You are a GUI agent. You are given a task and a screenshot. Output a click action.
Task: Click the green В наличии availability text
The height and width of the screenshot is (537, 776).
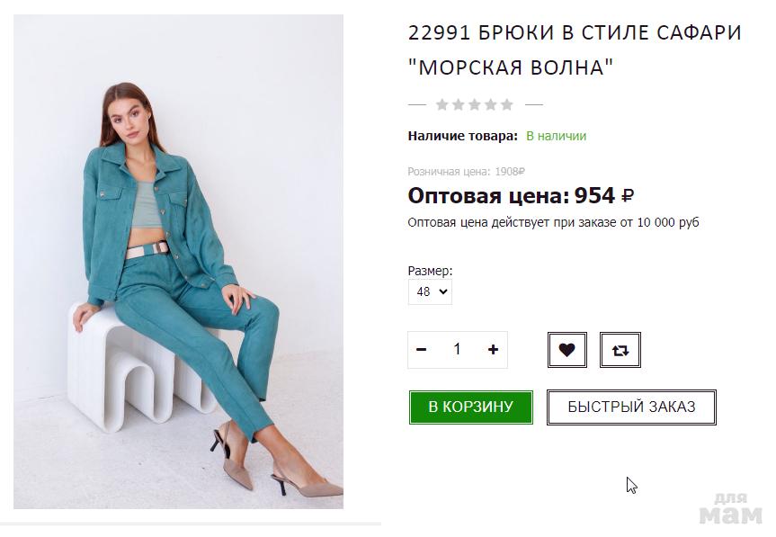556,136
